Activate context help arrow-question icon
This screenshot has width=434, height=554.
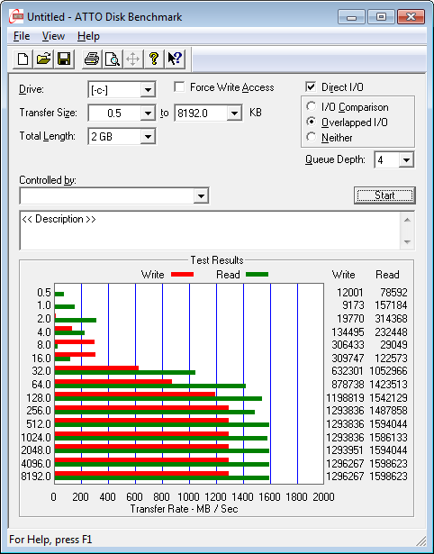tap(175, 59)
